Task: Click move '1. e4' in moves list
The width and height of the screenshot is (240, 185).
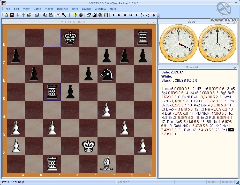Action: pyautogui.click(x=165, y=89)
